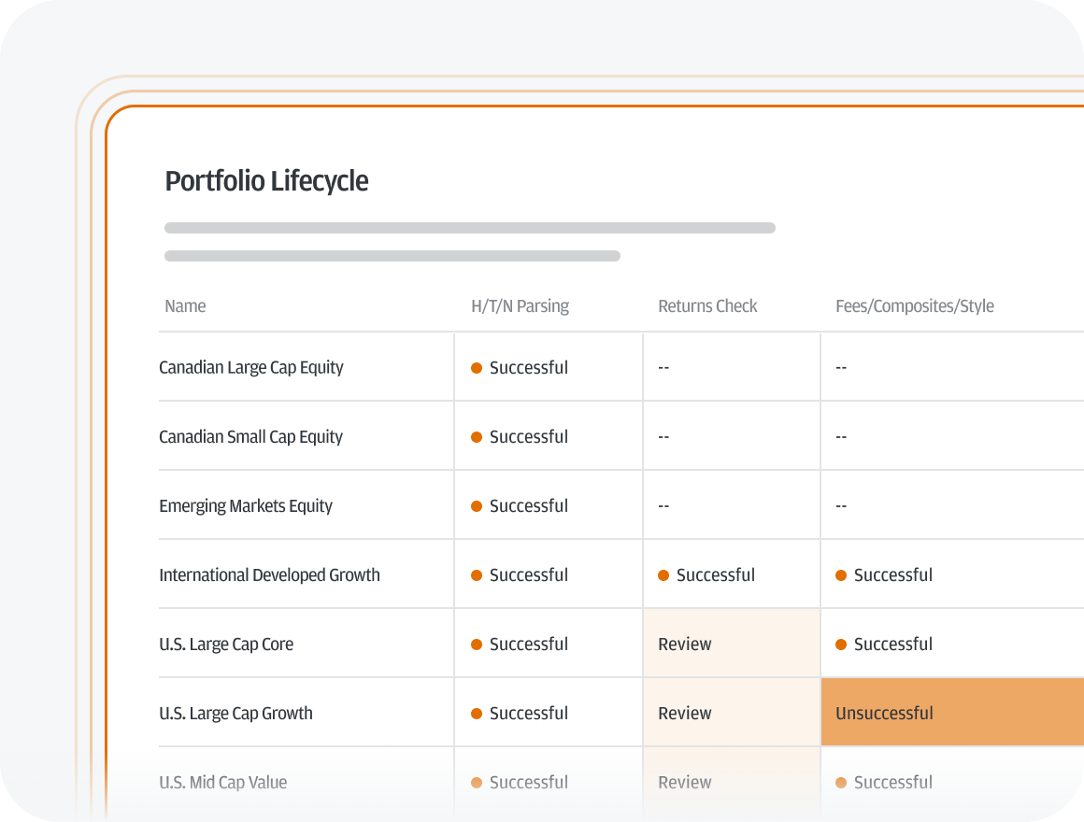Click the Unsuccessful cell for U.S. Large Cap Growth
The height and width of the screenshot is (822, 1084).
[952, 712]
